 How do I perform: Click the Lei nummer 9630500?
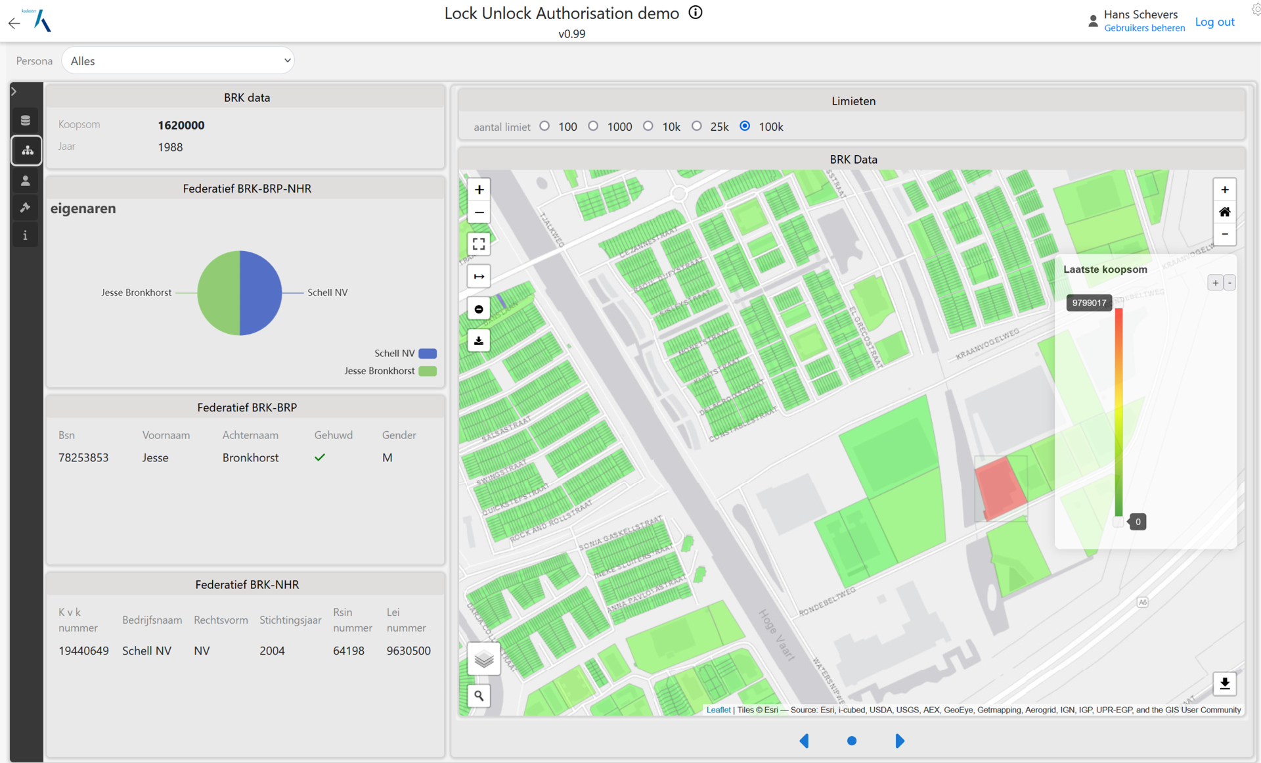[409, 651]
